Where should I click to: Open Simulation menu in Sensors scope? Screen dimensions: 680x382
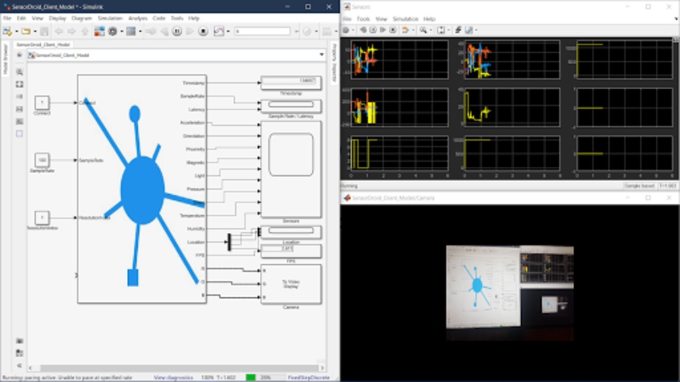point(405,19)
